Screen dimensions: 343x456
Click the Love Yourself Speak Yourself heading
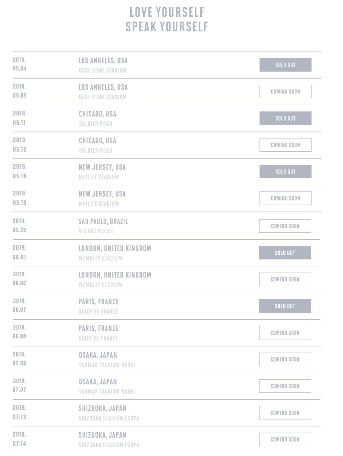coord(167,19)
